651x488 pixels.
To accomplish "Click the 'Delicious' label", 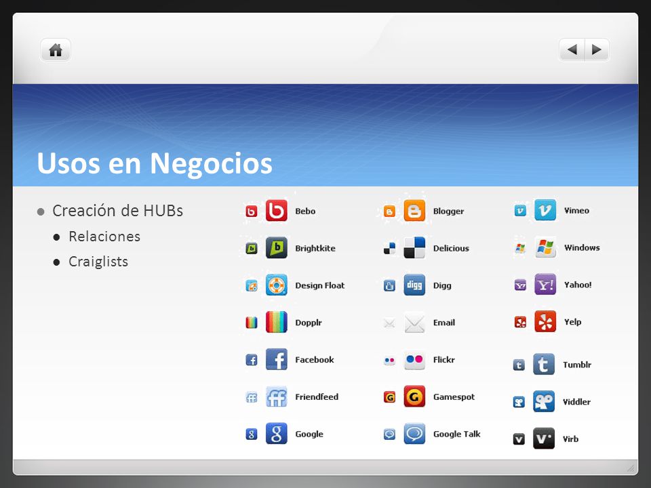I will pos(451,248).
